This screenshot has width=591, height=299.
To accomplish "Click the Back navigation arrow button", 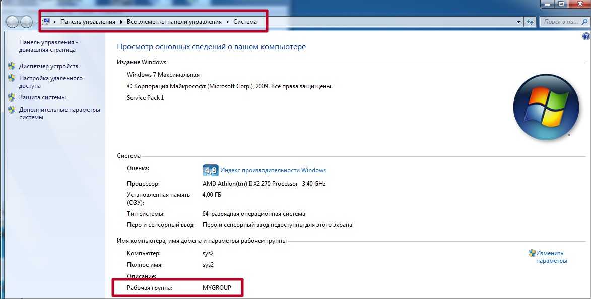I will point(13,22).
